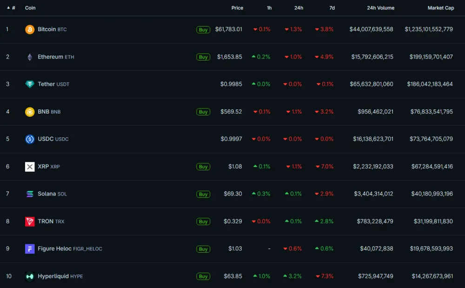The width and height of the screenshot is (465, 288).
Task: Open the TRON TRX coin link
Action: point(51,221)
